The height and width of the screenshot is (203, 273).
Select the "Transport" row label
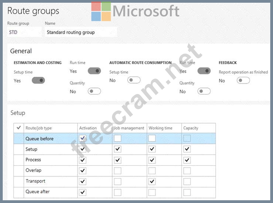click(x=36, y=181)
